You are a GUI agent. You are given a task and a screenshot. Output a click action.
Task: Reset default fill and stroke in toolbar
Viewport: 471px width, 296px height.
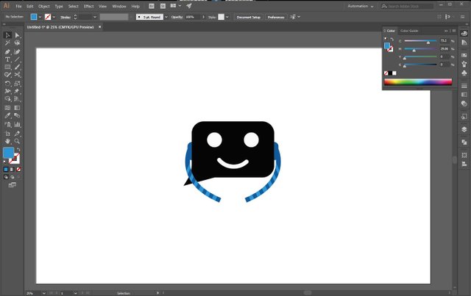tap(4, 162)
